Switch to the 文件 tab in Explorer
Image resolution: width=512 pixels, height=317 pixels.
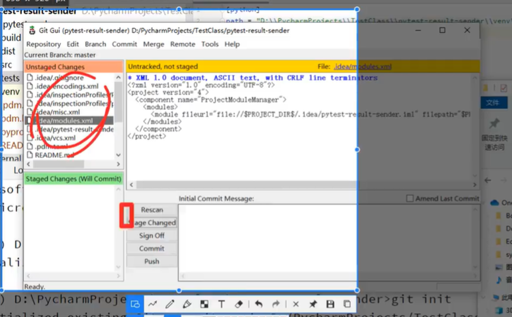pos(493,103)
